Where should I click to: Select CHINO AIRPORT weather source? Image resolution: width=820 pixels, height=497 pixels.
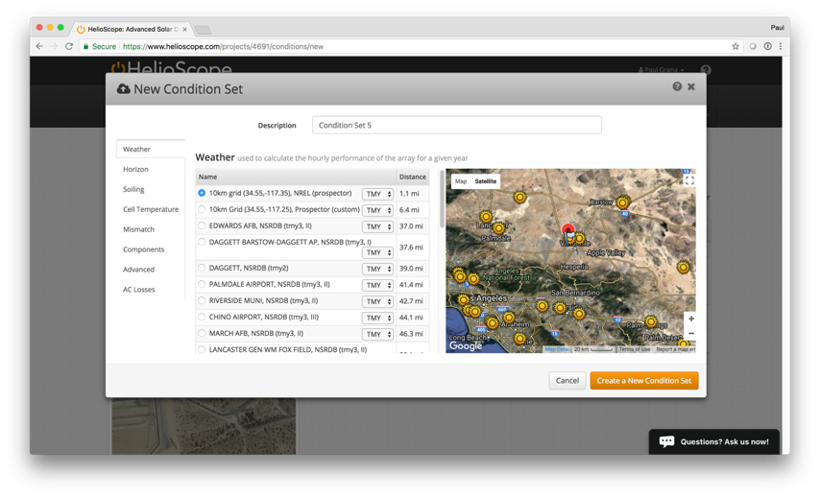[x=202, y=317]
